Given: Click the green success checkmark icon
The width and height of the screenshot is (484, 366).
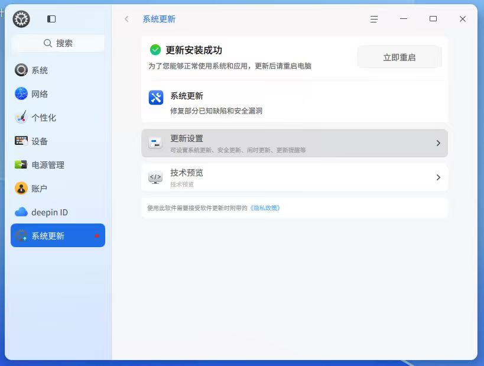Looking at the screenshot, I should coord(155,50).
